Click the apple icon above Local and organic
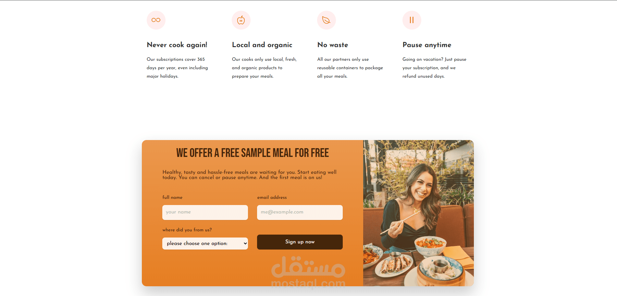Image resolution: width=617 pixels, height=296 pixels. (x=241, y=20)
